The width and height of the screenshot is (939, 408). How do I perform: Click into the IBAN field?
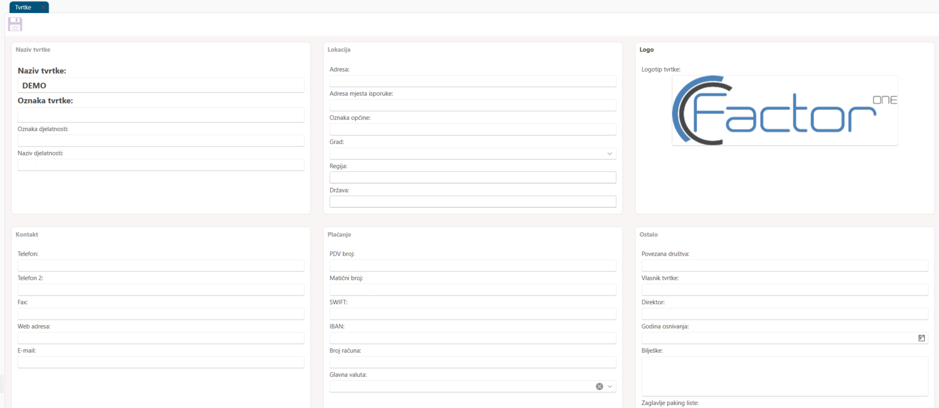click(473, 338)
